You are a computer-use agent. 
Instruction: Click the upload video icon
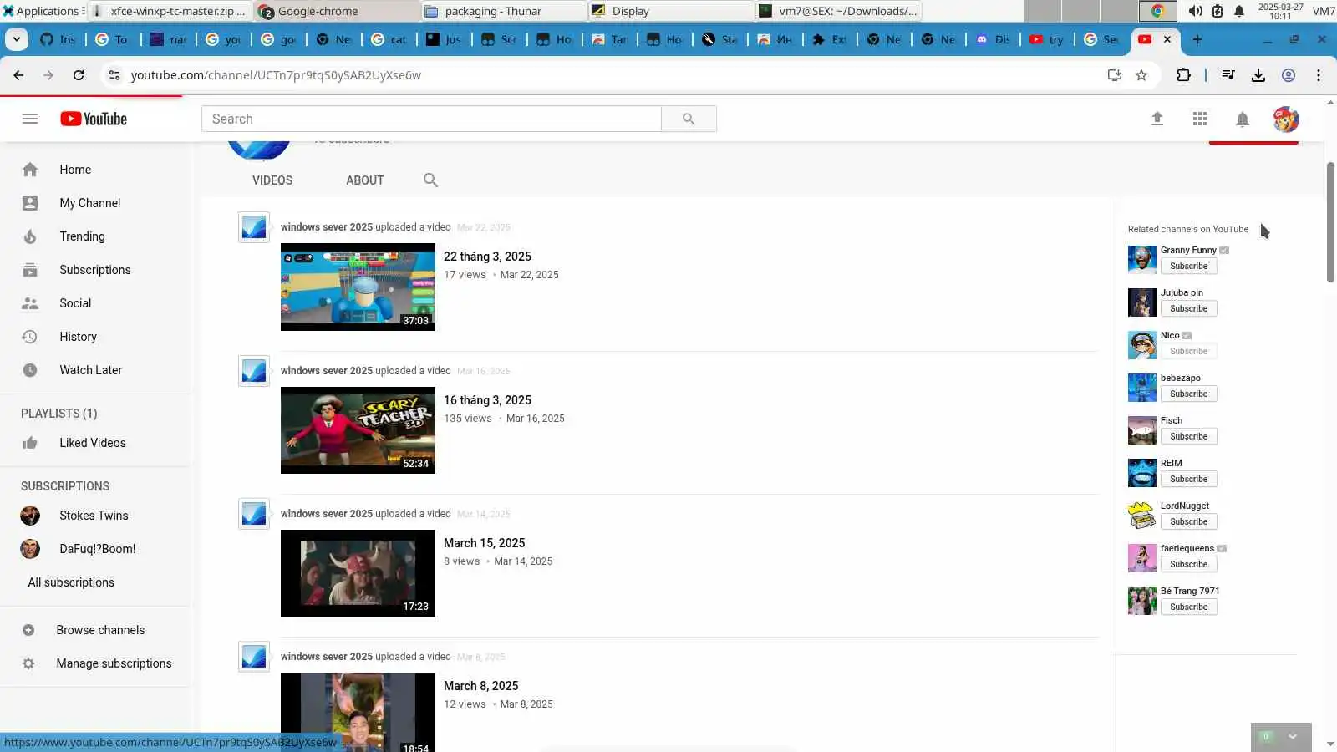pos(1157,119)
